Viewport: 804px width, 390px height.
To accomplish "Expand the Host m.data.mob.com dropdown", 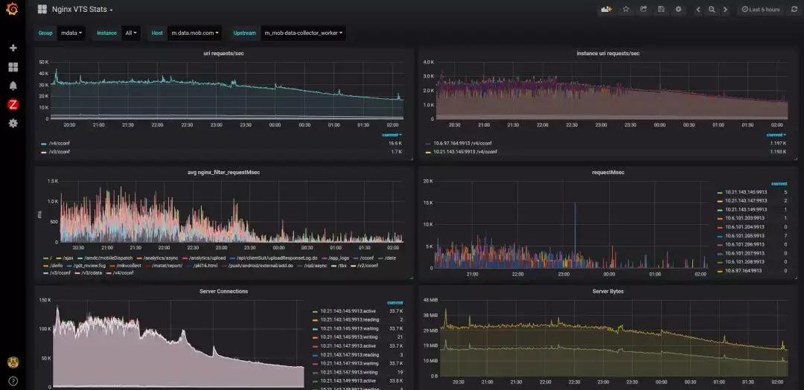I will [x=195, y=33].
